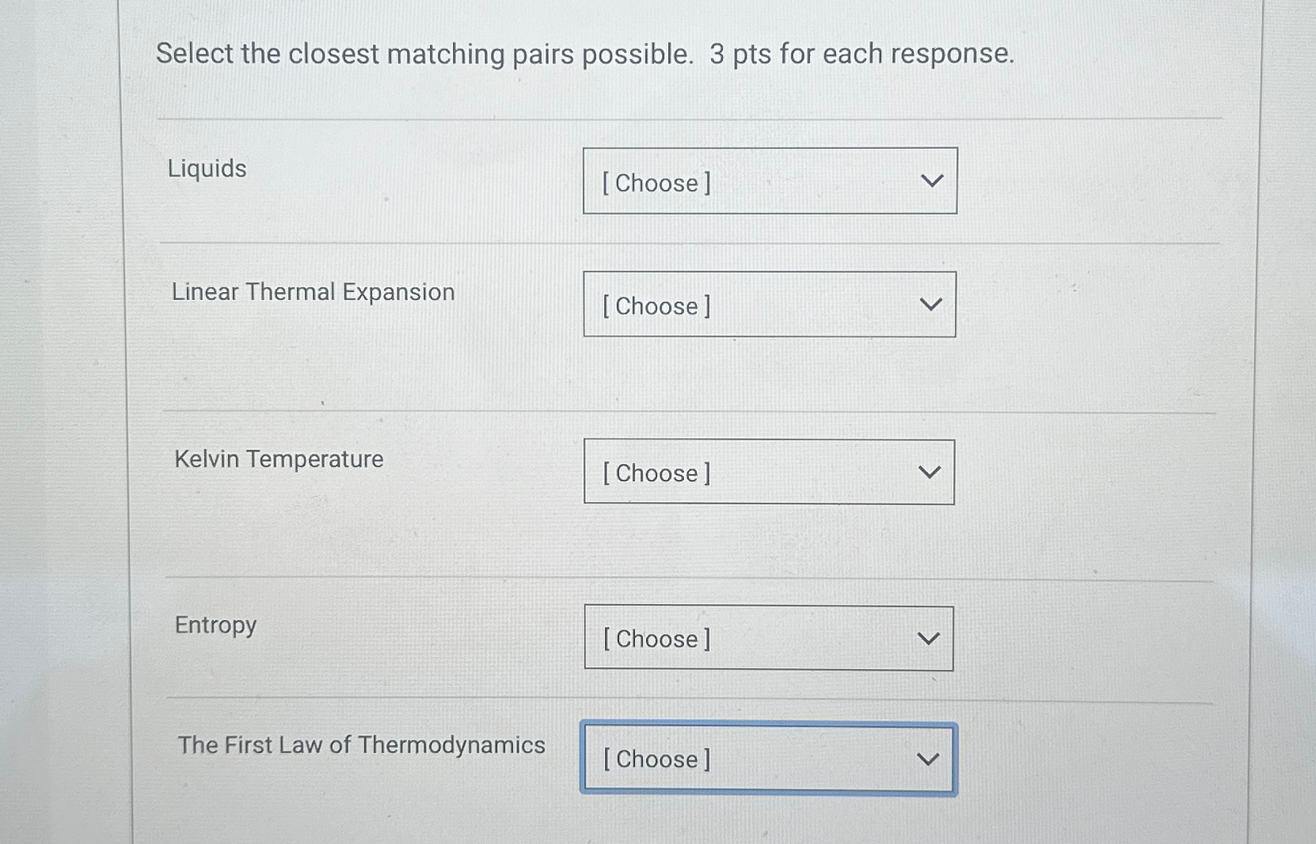Click the chevron on the Linear Thermal Expansion dropdown
The width and height of the screenshot is (1316, 844).
click(932, 303)
